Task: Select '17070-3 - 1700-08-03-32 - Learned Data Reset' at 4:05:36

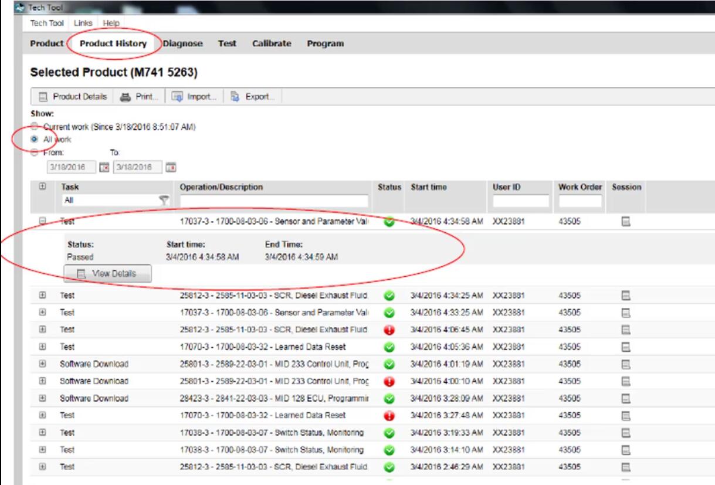Action: click(263, 347)
